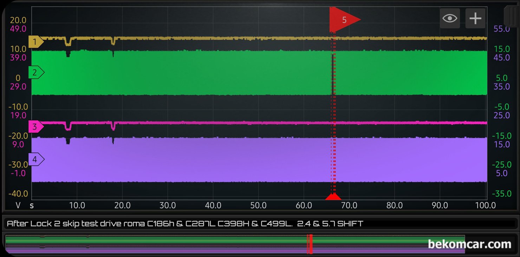Click the waveform overview thumbnail strip

click(235, 244)
